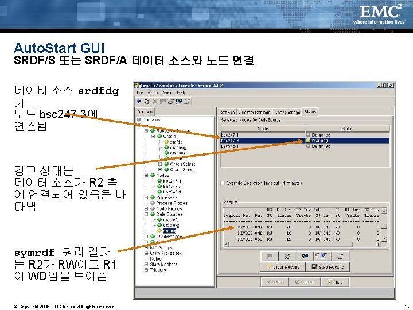Click the green icon beside Data Sources

(153, 214)
